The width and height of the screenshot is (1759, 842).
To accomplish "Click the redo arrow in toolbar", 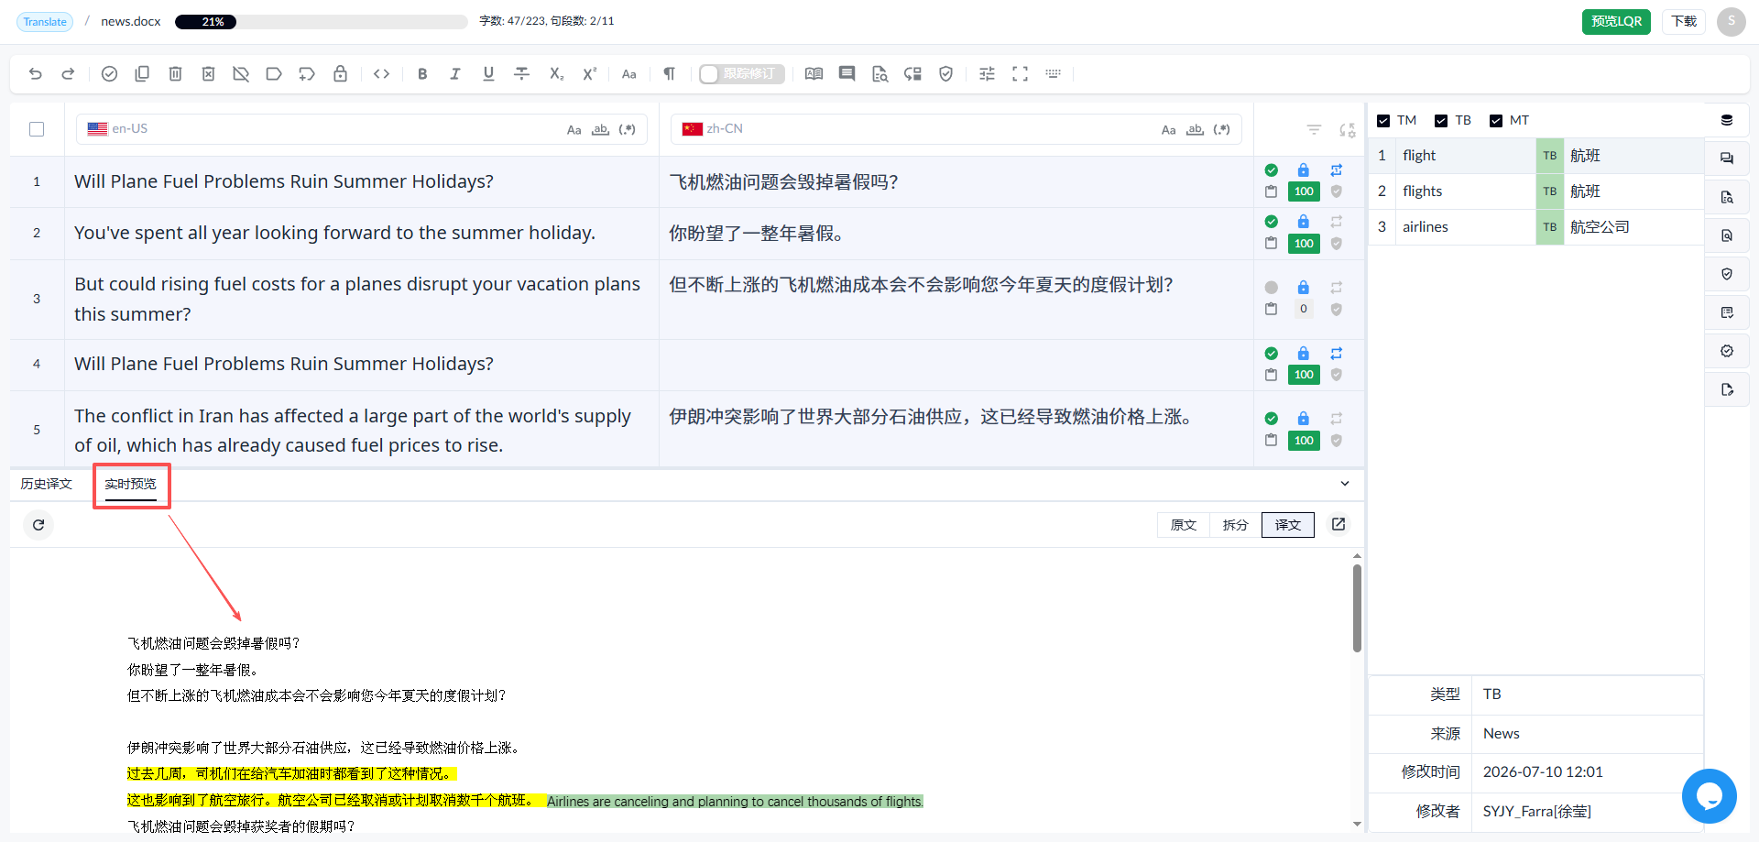I will (x=68, y=74).
